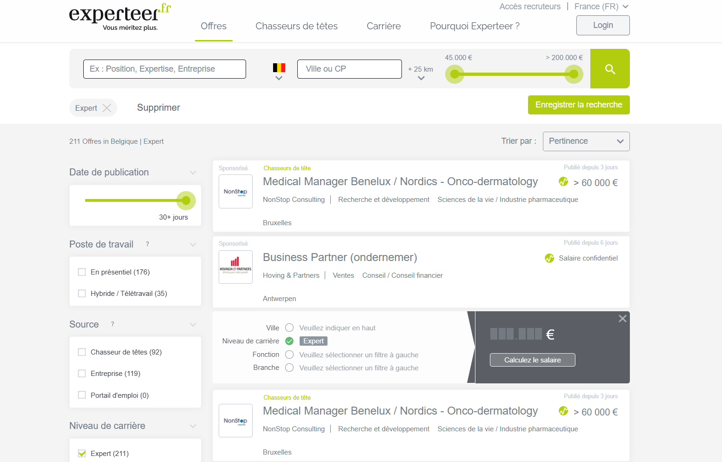The width and height of the screenshot is (722, 462).
Task: Click the Enregistrer la recherche button
Action: click(x=578, y=105)
